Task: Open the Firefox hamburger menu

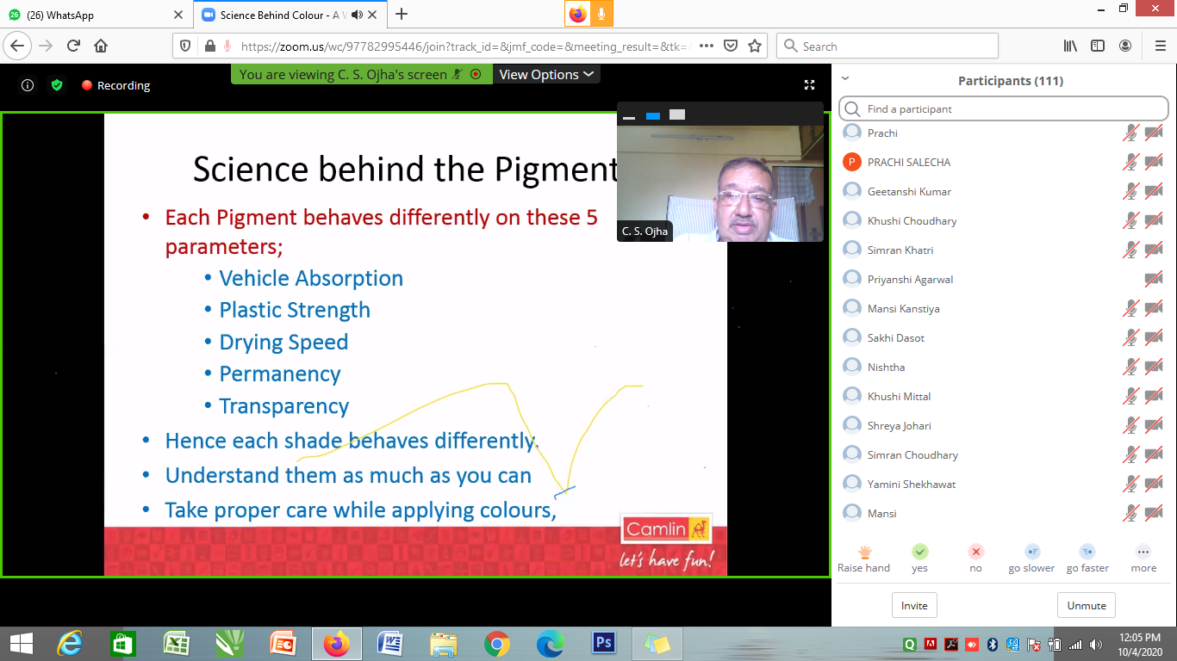Action: tap(1160, 46)
